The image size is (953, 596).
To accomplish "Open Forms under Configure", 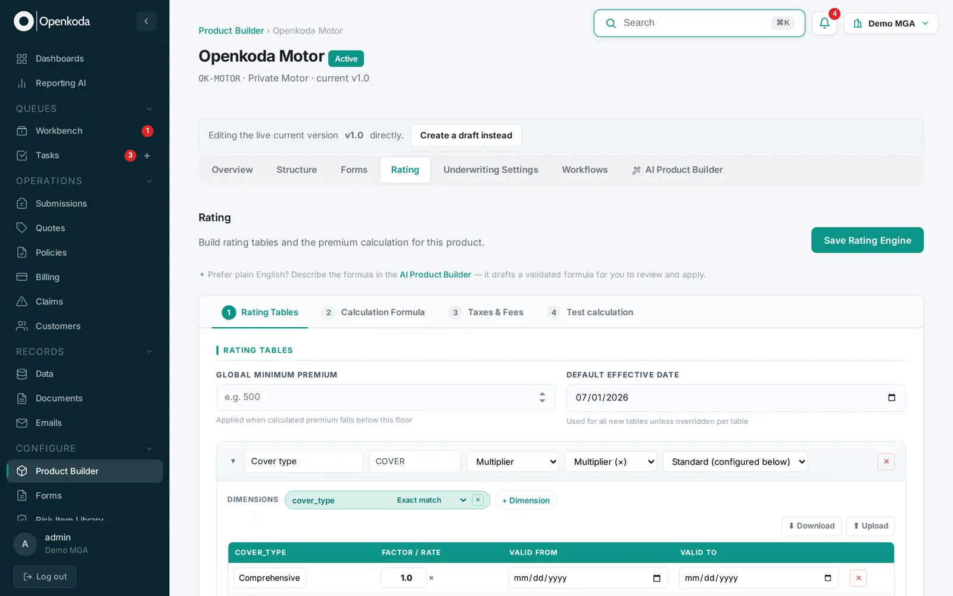I will coord(85,495).
